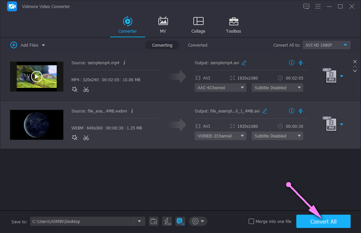Viewport: 361px width, 233px height.
Task: Play the samplemp4.mp4 video thumbnail
Action: tap(36, 76)
